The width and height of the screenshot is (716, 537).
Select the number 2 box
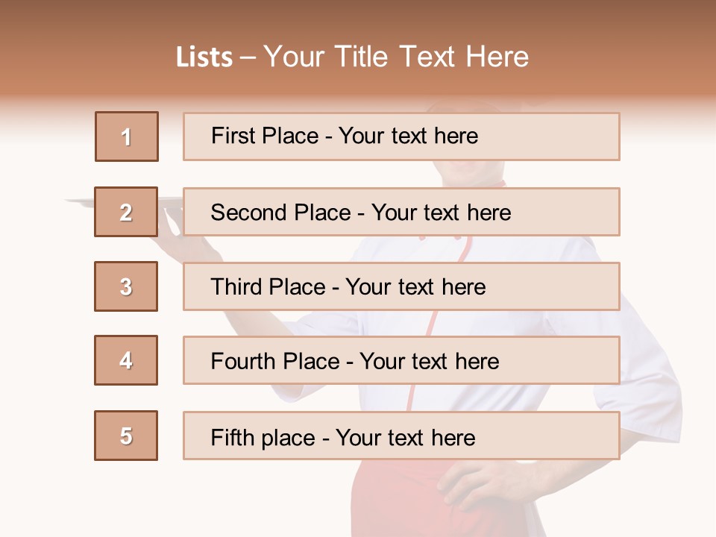coord(126,212)
